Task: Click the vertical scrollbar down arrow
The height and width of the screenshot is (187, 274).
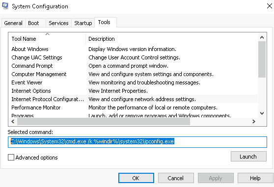Action: coord(262,113)
